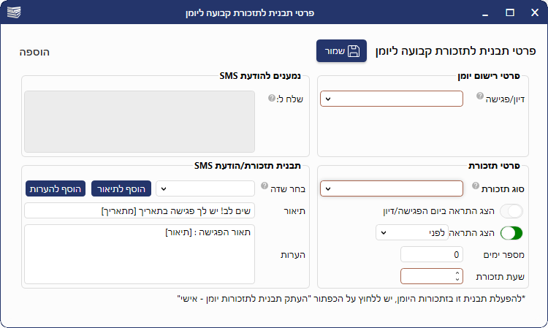
Task: Open the דיון/פגישה dropdown
Action: click(391, 99)
